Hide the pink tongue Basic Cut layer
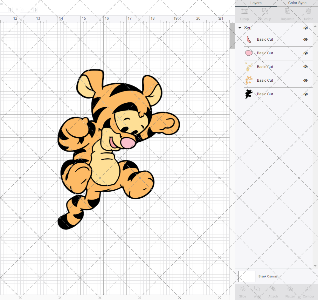The width and height of the screenshot is (318, 300). click(305, 39)
